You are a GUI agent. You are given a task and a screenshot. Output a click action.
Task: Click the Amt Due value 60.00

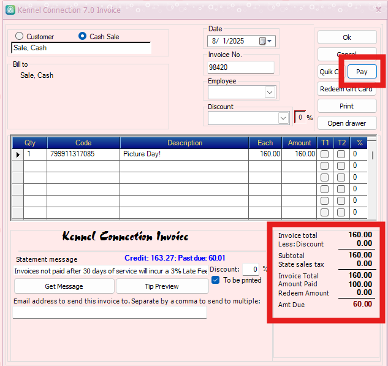click(x=362, y=304)
